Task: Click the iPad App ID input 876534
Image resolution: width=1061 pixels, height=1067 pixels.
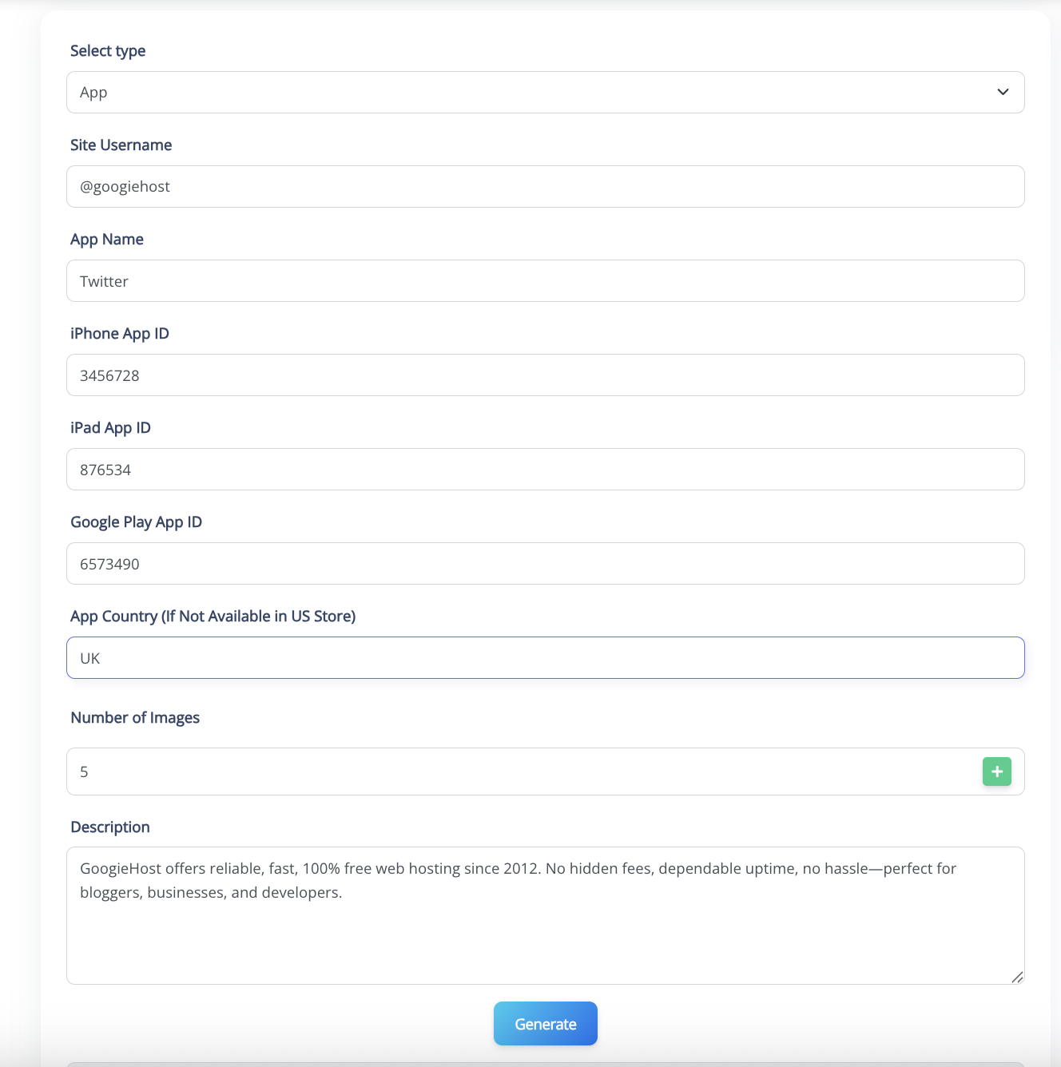Action: pyautogui.click(x=545, y=470)
